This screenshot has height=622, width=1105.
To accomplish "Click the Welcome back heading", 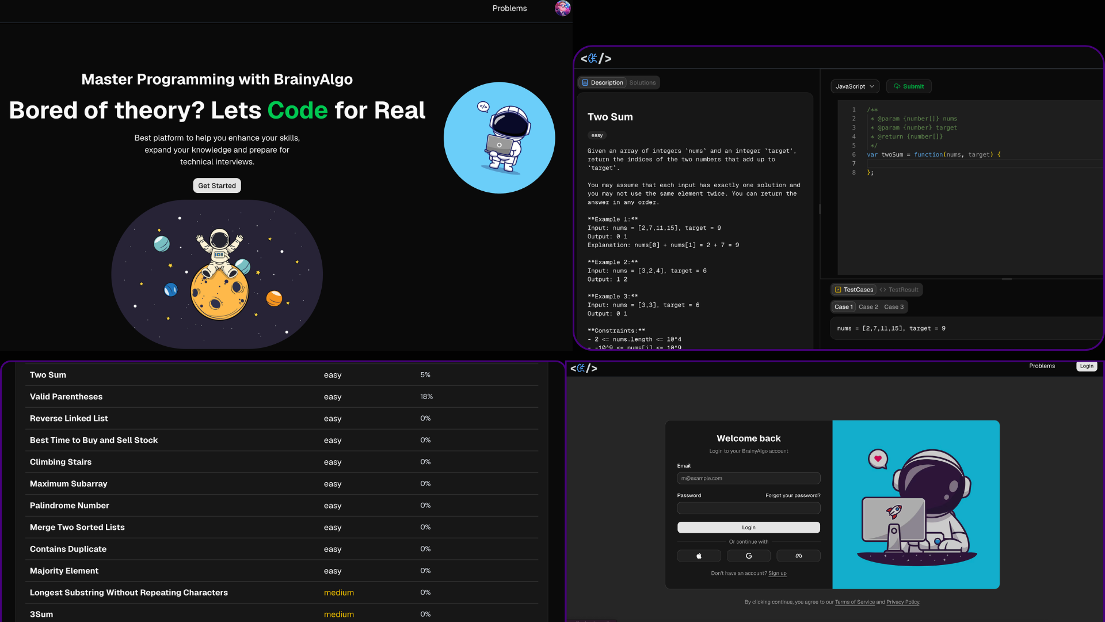I will (749, 438).
